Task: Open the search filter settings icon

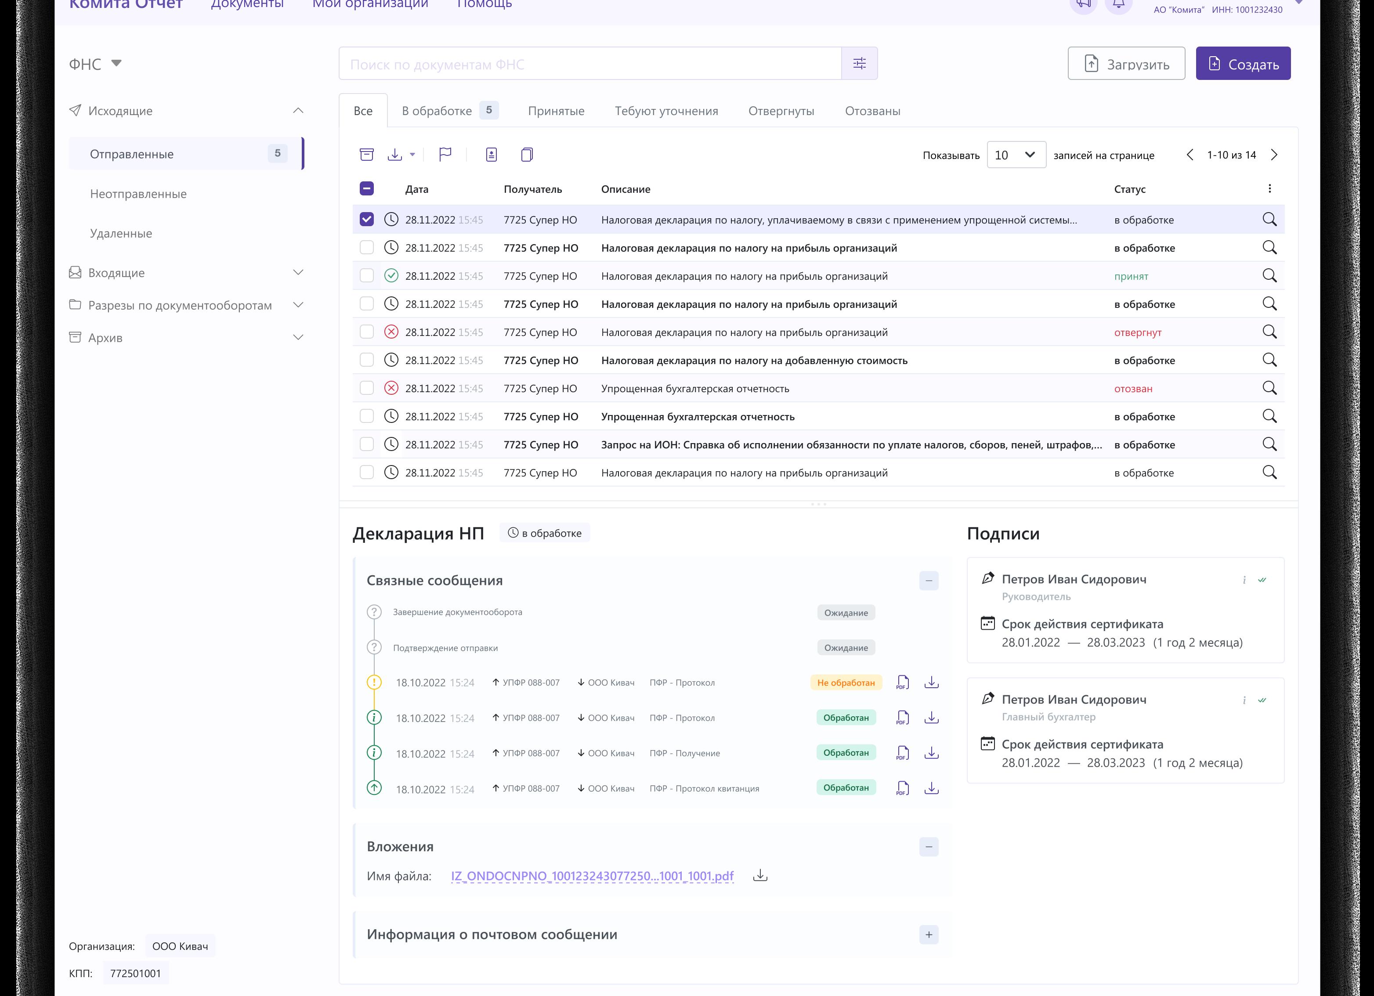Action: [859, 64]
